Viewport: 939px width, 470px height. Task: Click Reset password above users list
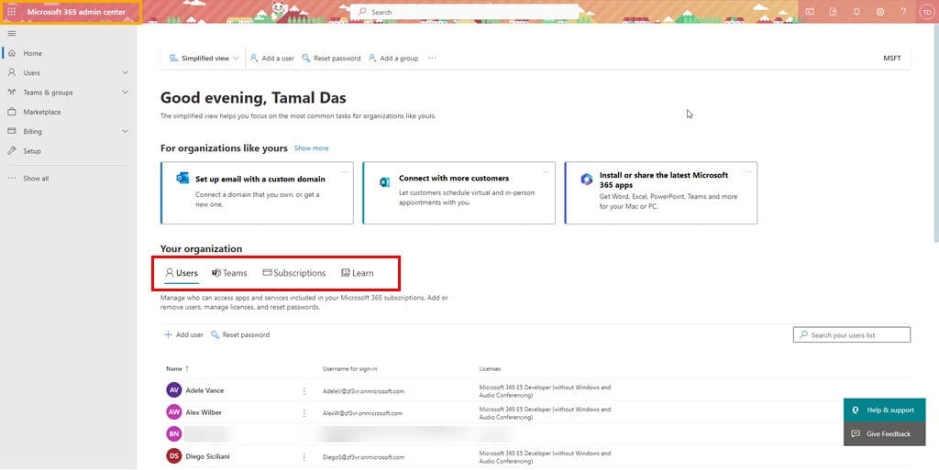240,334
